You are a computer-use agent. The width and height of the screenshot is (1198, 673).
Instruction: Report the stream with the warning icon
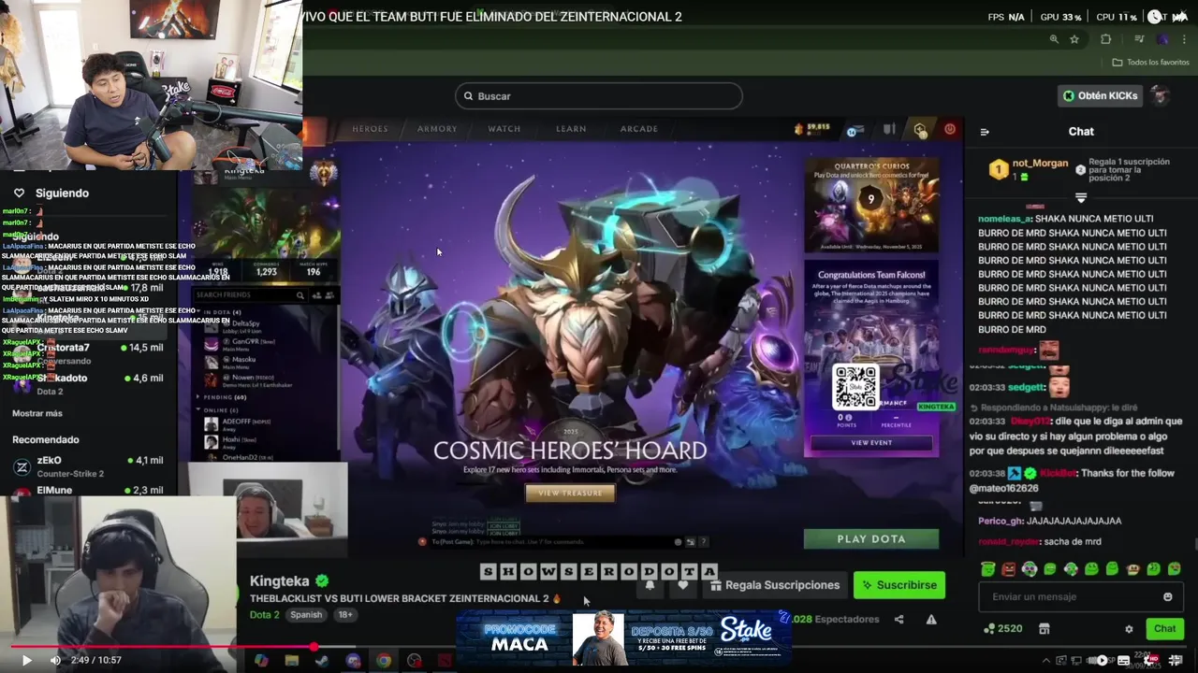[x=931, y=619]
